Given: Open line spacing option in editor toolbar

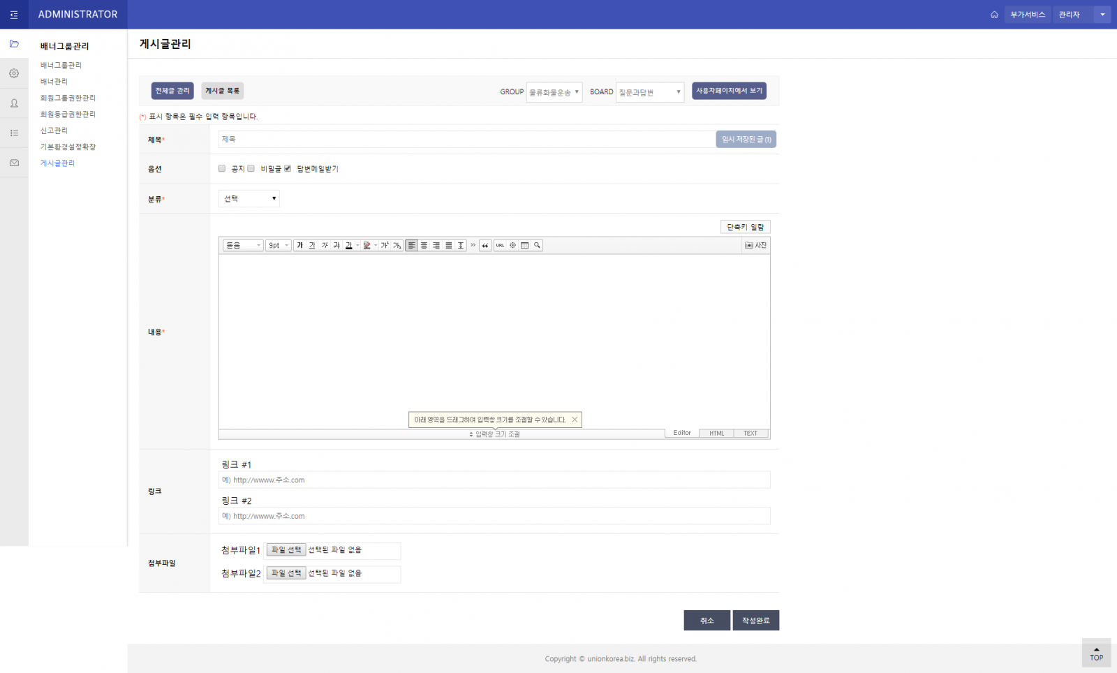Looking at the screenshot, I should tap(461, 245).
